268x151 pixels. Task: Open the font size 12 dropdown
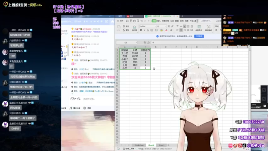pos(165,27)
